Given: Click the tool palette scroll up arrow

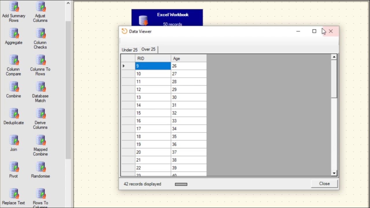Looking at the screenshot, I should pyautogui.click(x=68, y=3).
